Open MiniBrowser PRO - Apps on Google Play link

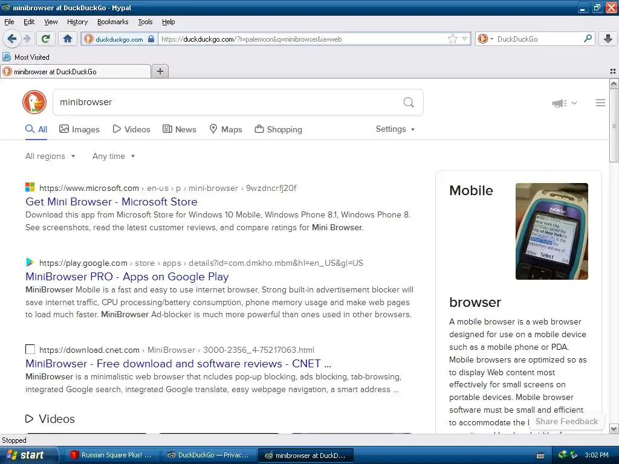click(x=127, y=277)
